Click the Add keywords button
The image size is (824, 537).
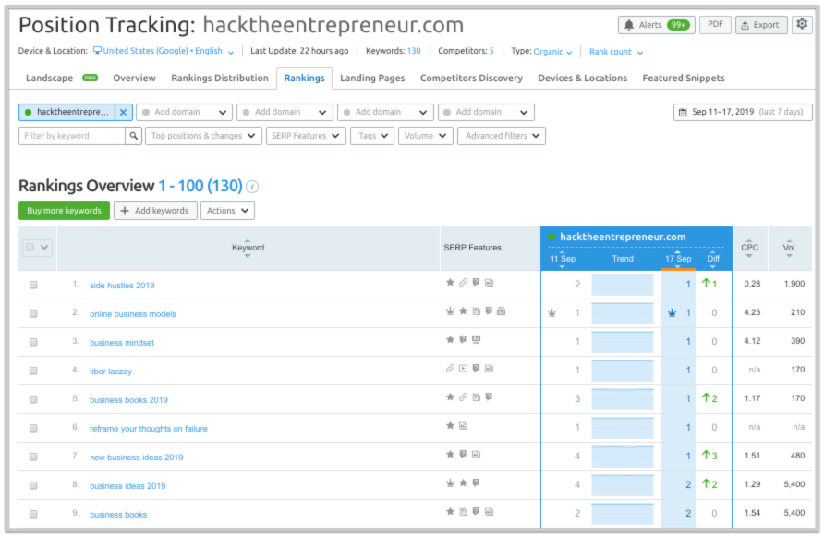155,211
